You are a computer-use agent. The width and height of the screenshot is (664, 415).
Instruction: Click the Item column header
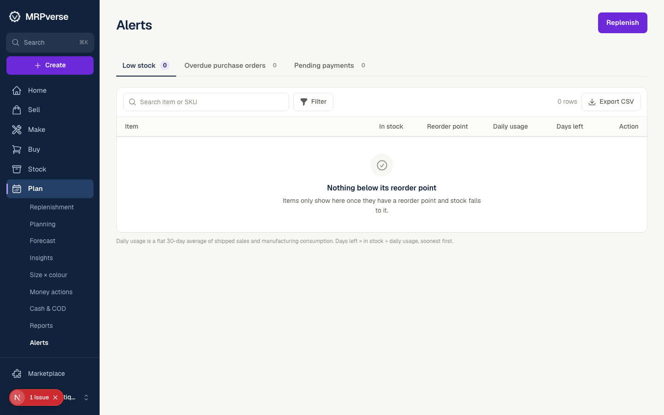[131, 126]
